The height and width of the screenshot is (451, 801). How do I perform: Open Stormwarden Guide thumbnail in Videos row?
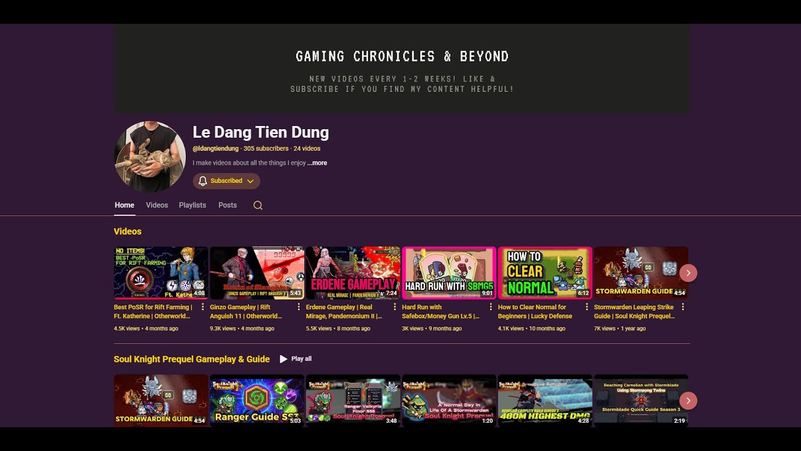click(x=641, y=272)
